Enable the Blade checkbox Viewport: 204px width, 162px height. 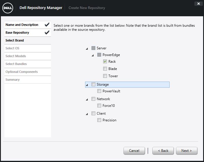point(105,69)
